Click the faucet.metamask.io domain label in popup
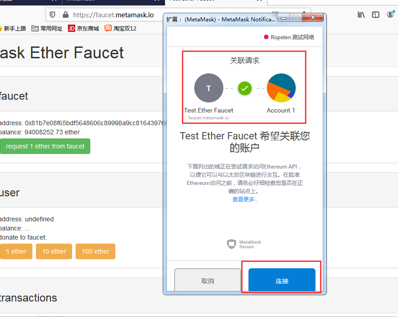Viewport: 398px width, 317px height. pyautogui.click(x=208, y=118)
